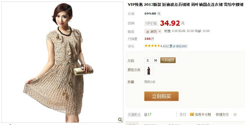The height and width of the screenshot is (125, 245).
Task: Click the 立刻购买 buy now button
Action: pyautogui.click(x=161, y=96)
